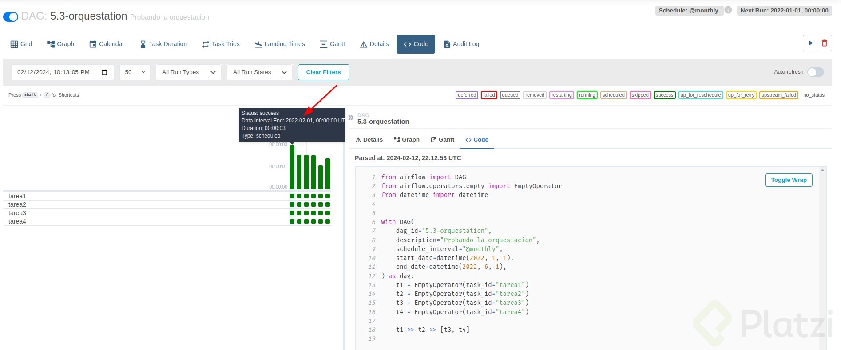The height and width of the screenshot is (350, 841).
Task: Open the calendar picker in date field
Action: tap(104, 72)
